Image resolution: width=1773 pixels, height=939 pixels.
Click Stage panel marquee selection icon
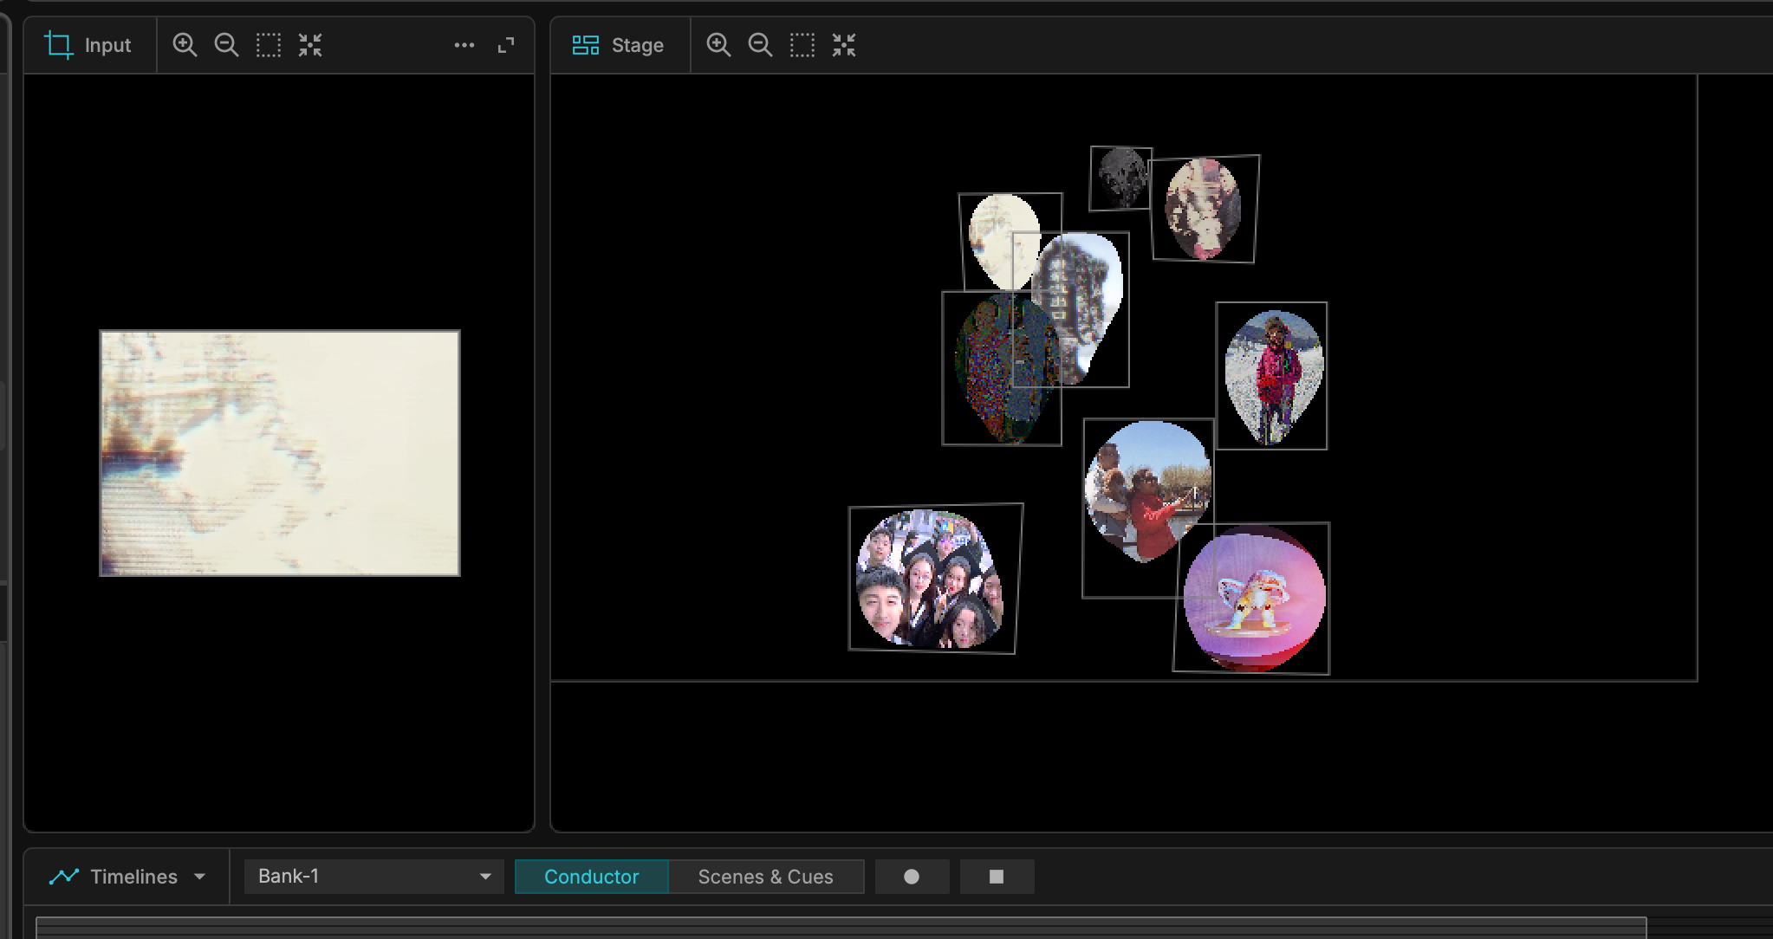click(x=802, y=45)
